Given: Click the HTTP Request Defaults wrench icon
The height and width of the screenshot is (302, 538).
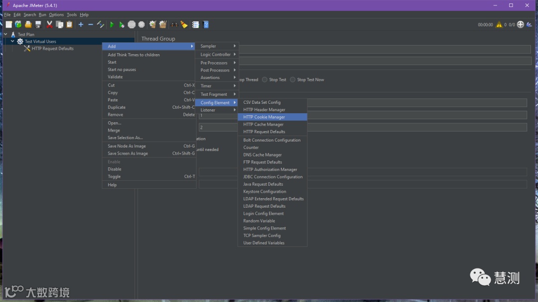Looking at the screenshot, I should (x=27, y=49).
